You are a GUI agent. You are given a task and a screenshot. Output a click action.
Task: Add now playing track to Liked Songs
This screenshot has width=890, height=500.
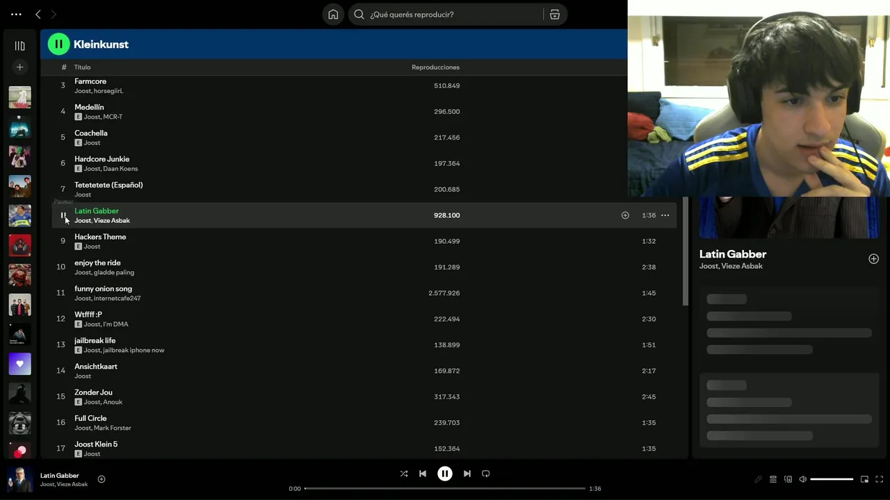[x=102, y=479]
